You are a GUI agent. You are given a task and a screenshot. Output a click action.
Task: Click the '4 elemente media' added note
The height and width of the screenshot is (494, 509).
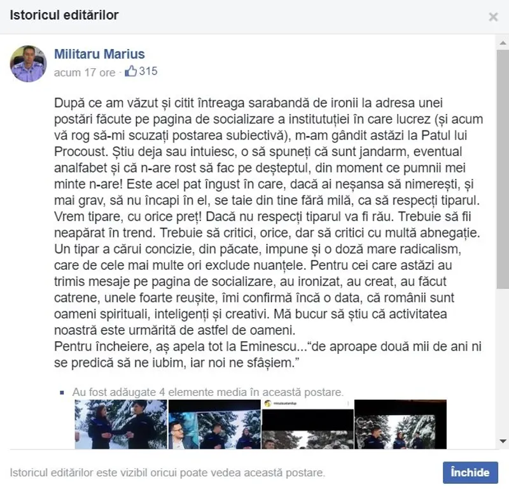[208, 392]
